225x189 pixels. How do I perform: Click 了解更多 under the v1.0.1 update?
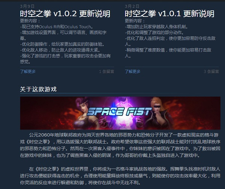133,71
